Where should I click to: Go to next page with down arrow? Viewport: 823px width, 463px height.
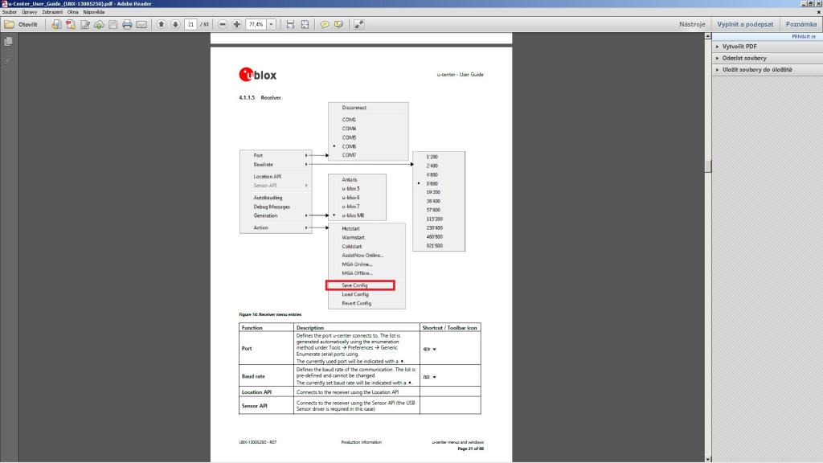tap(175, 24)
